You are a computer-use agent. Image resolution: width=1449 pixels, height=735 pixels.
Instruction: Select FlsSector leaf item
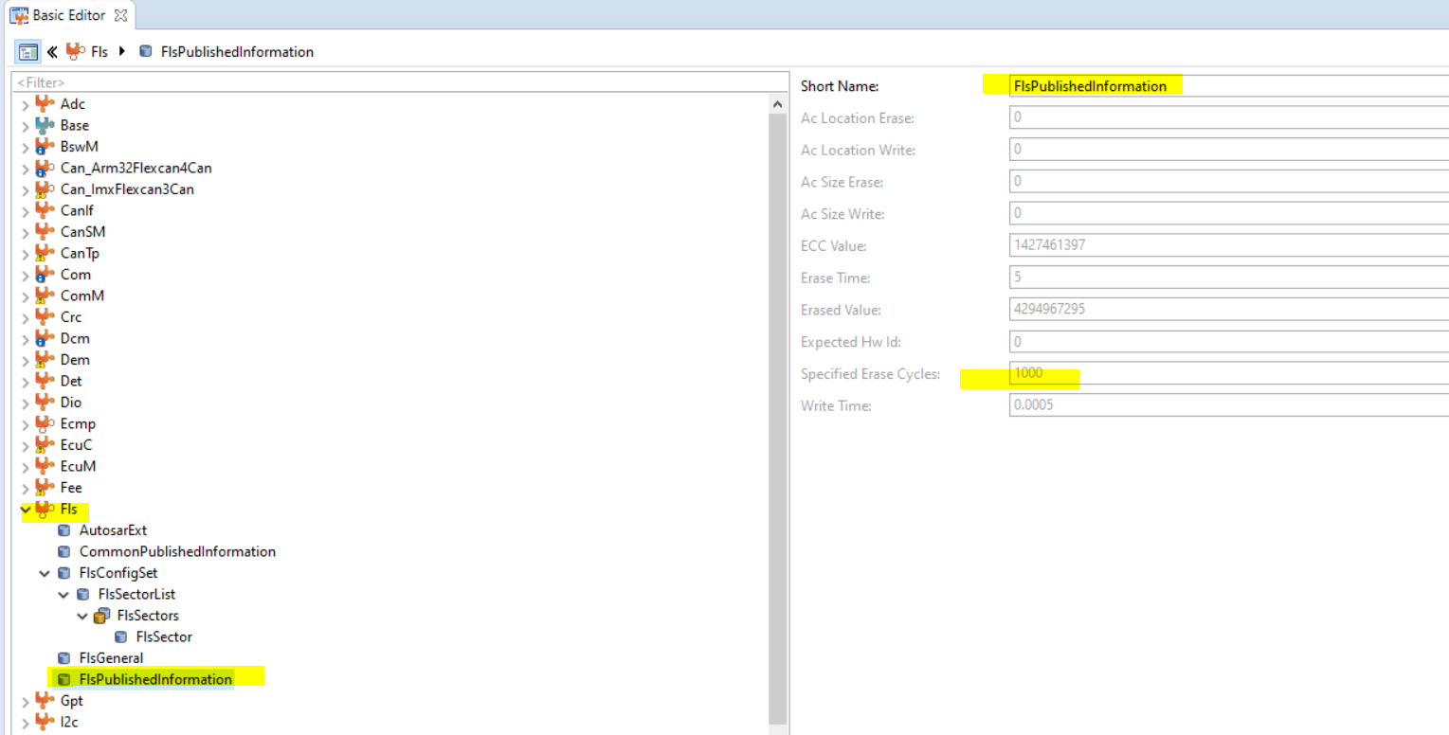164,636
